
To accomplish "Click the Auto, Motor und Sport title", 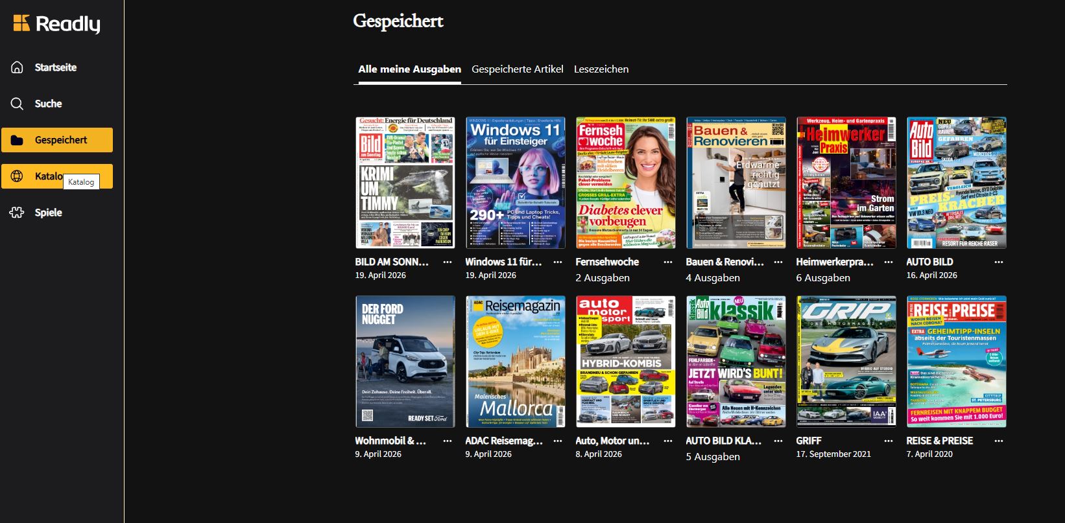I will [x=612, y=441].
